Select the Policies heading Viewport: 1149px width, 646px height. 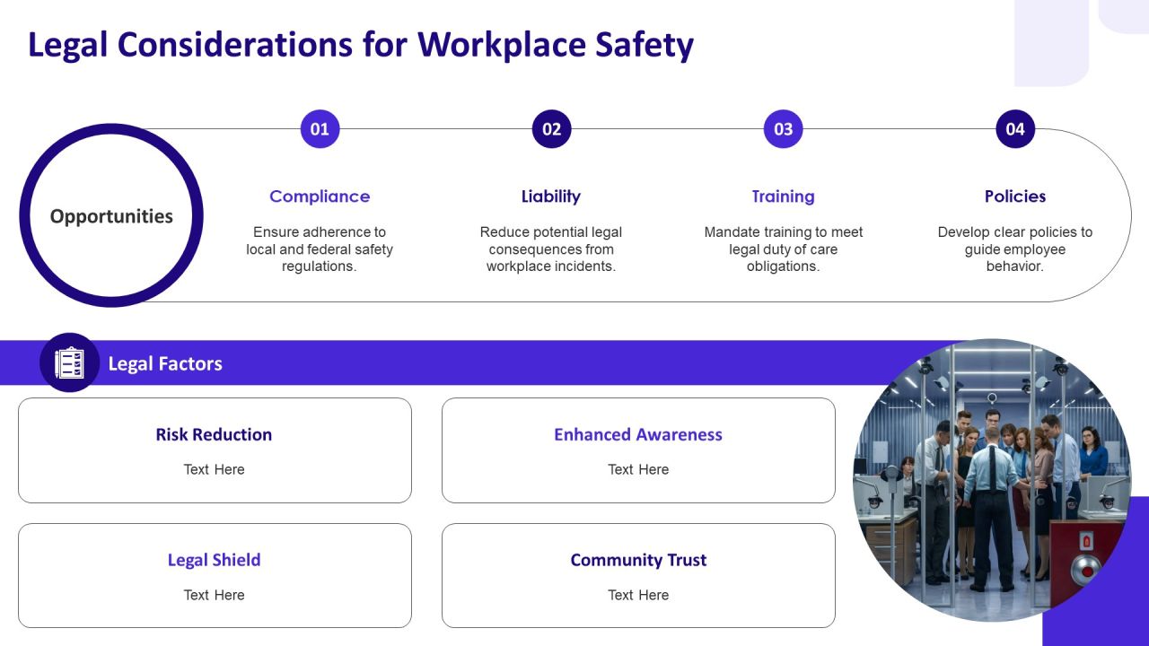tap(1015, 196)
